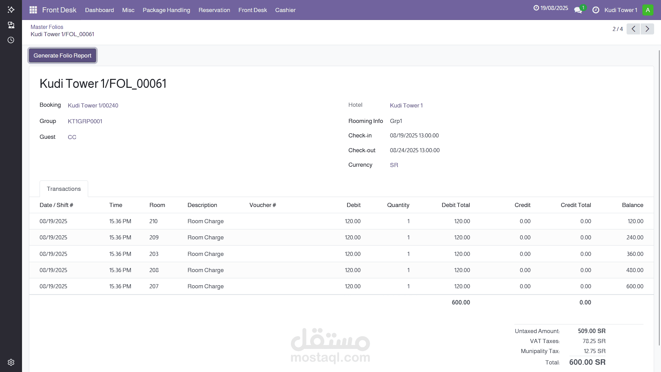Expand the Misc menu

[x=128, y=10]
